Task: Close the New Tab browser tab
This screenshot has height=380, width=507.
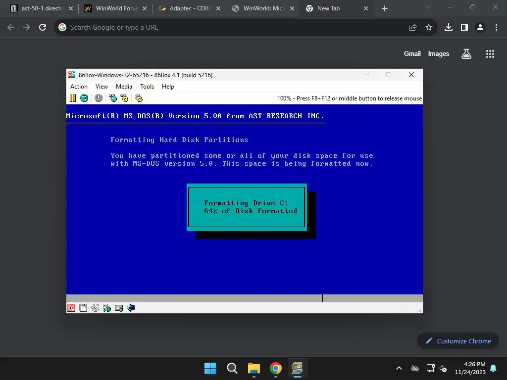Action: pos(366,8)
